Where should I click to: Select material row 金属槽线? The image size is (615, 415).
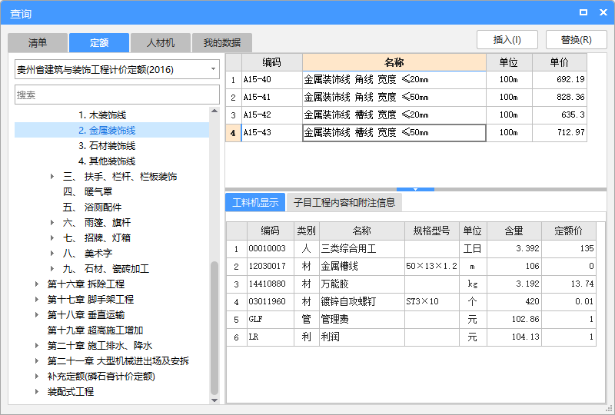[x=411, y=267]
